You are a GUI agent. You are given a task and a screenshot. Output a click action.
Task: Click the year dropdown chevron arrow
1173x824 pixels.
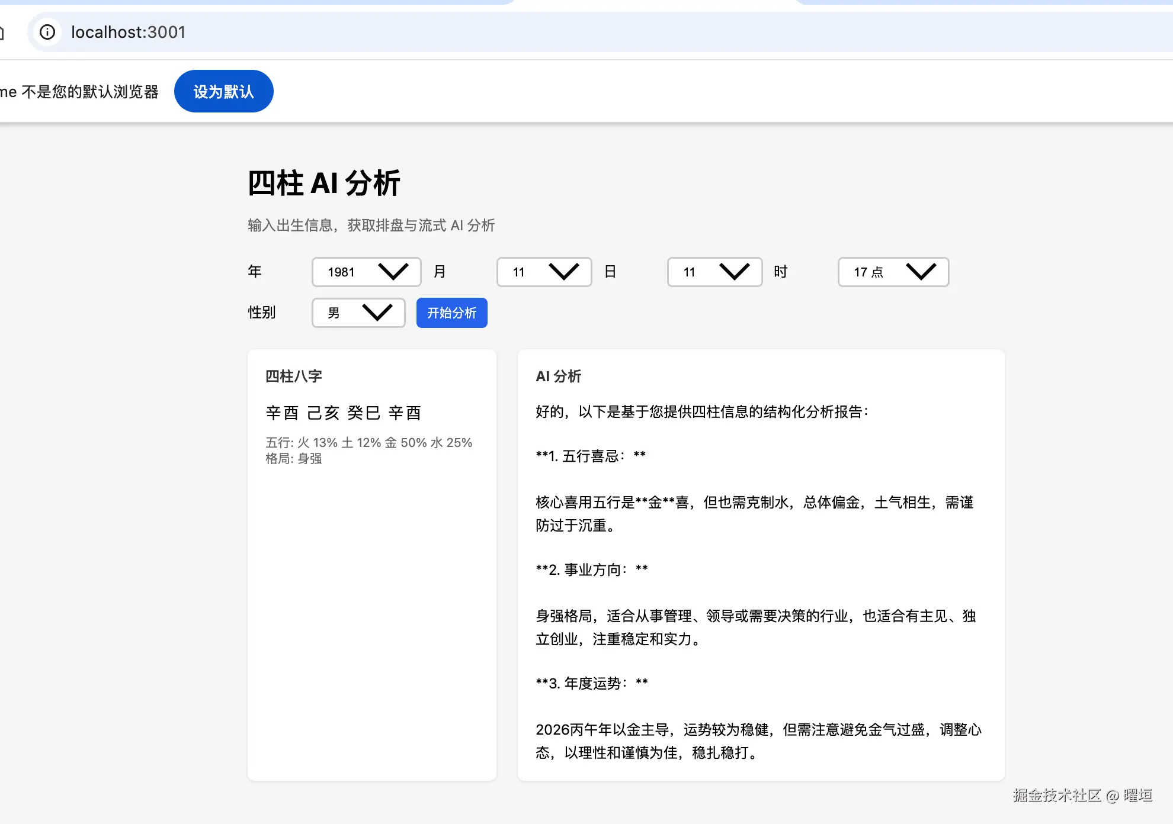[x=394, y=272]
